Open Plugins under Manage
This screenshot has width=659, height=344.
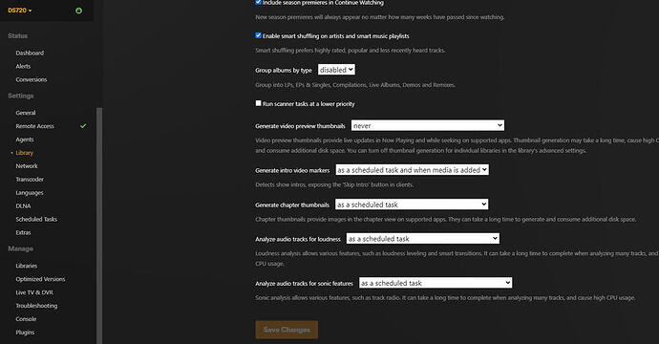[x=25, y=333]
